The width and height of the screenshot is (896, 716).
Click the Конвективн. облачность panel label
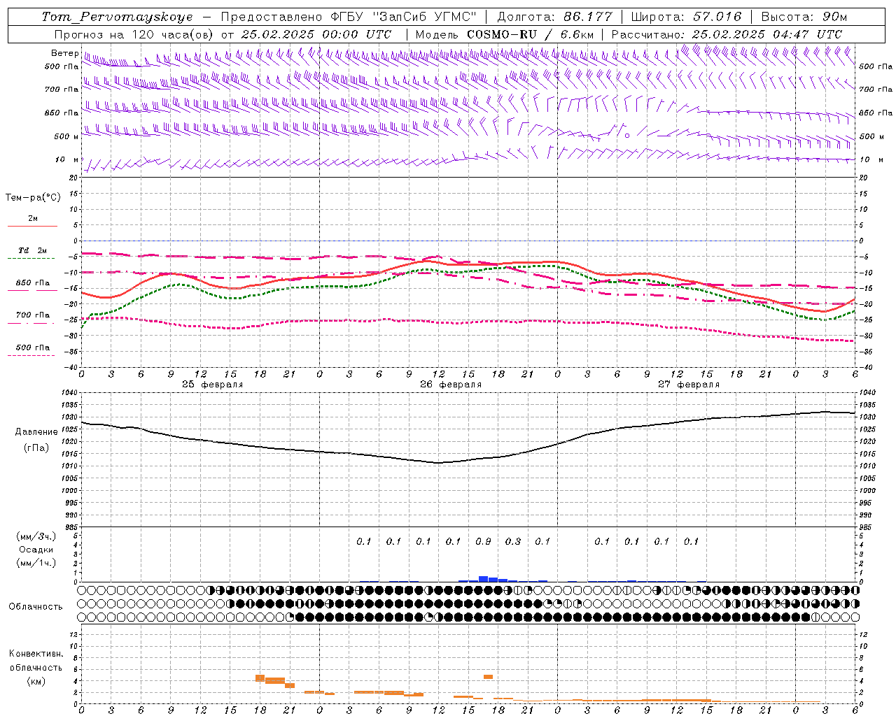pyautogui.click(x=36, y=661)
